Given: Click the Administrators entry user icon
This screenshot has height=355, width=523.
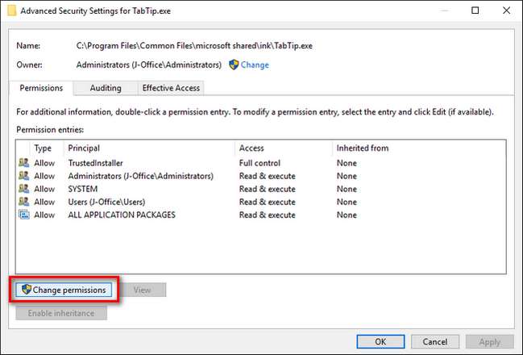Looking at the screenshot, I should click(23, 176).
